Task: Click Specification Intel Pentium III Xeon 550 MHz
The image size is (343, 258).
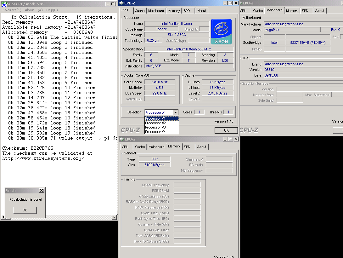Action: click(189, 49)
